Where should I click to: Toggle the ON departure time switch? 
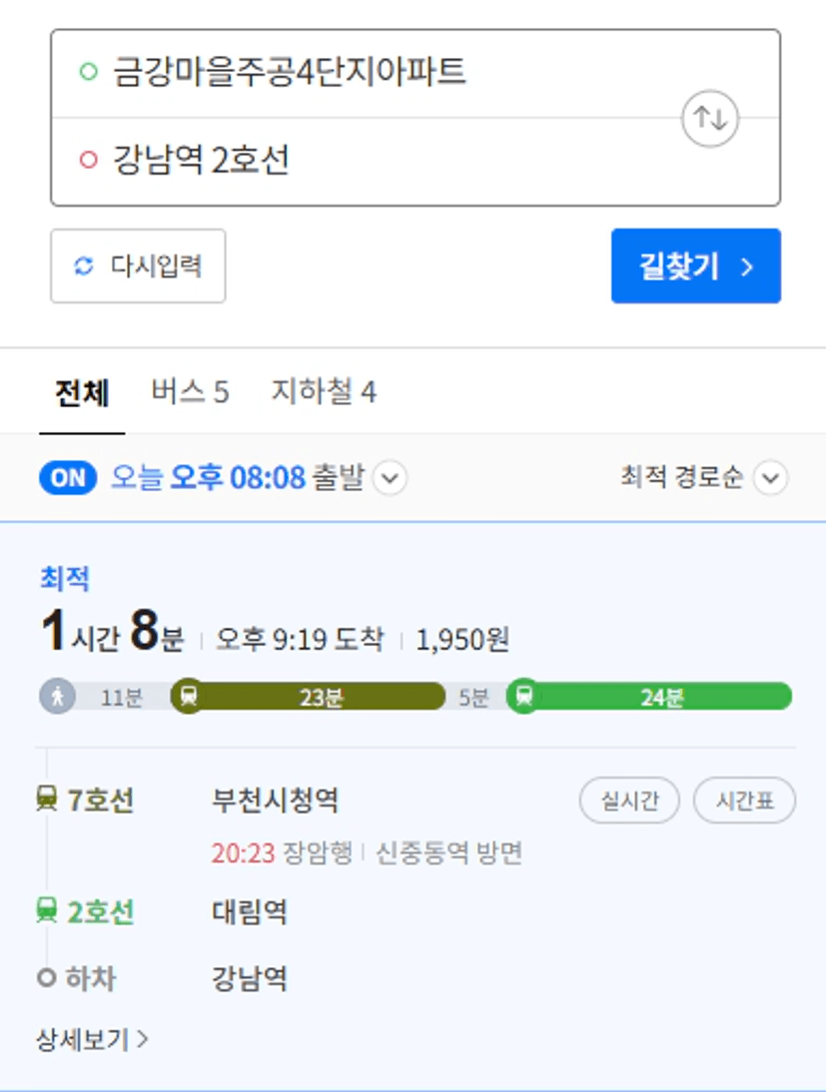point(68,478)
